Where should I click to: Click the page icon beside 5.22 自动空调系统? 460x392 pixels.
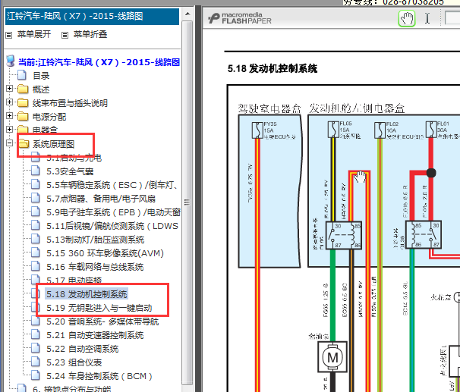tap(36, 348)
